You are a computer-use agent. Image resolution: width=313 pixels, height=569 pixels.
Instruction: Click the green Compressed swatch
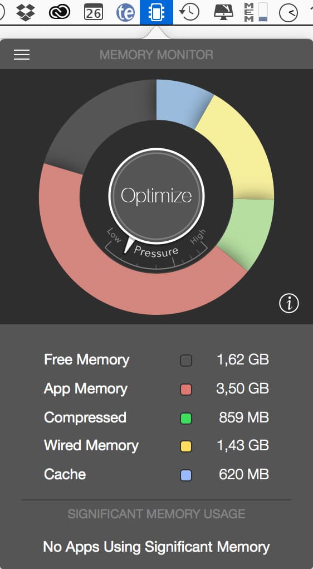pos(186,419)
